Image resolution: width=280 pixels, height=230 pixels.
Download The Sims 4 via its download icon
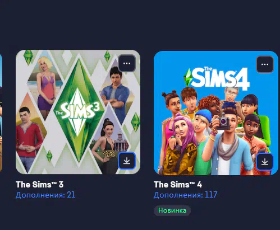tap(265, 162)
